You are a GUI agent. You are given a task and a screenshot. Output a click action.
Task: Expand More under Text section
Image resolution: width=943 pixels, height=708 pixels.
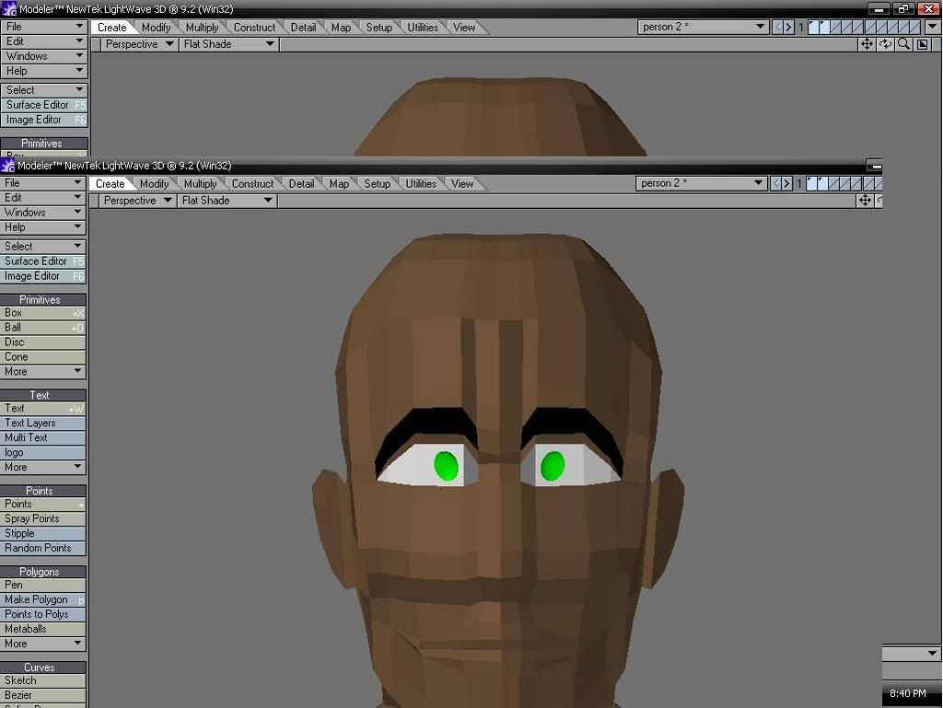tap(43, 467)
